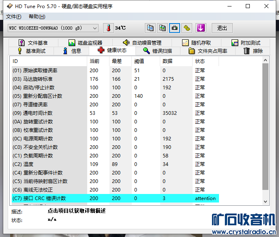The image size is (279, 237).
Task: Click the copy screenshot to clipboard icon
Action: (162, 28)
